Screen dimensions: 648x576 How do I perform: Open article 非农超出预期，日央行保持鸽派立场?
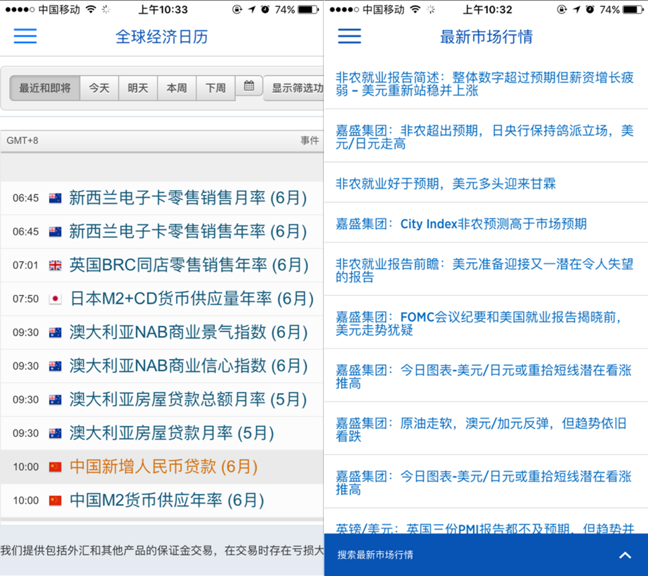point(485,137)
